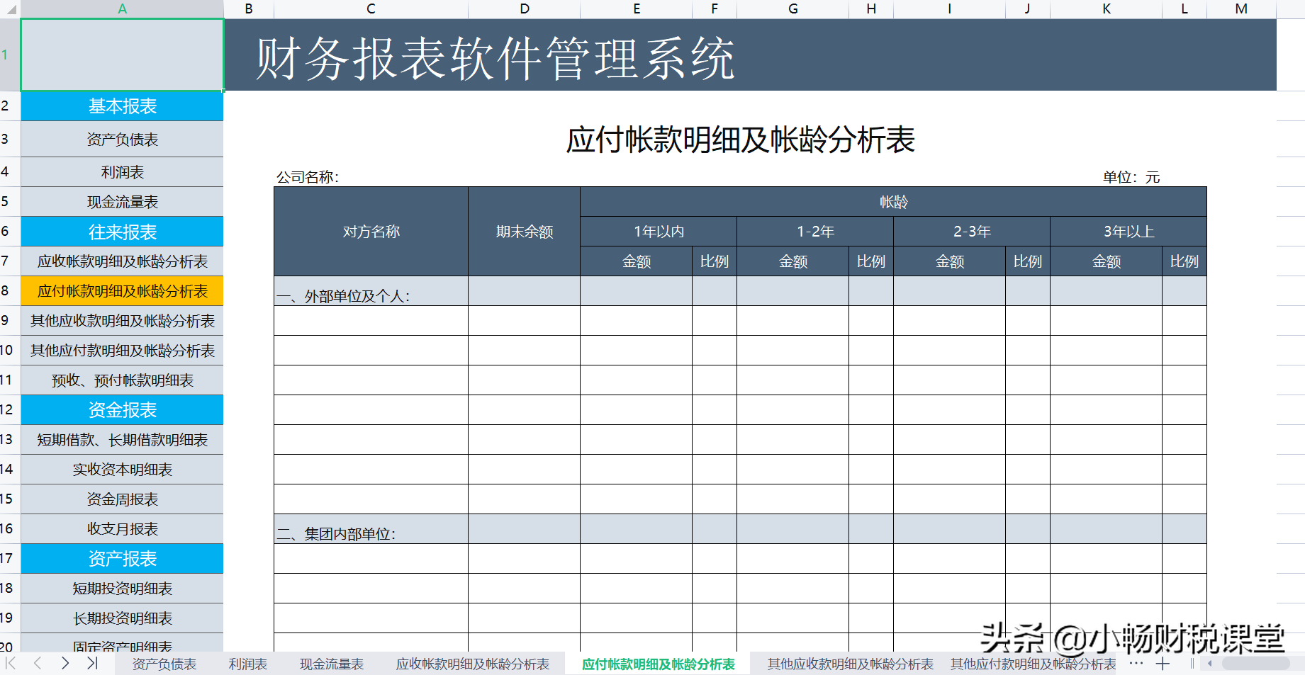Image resolution: width=1305 pixels, height=675 pixels.
Task: Open the 资产负债表 sheet tab
Action: [165, 664]
